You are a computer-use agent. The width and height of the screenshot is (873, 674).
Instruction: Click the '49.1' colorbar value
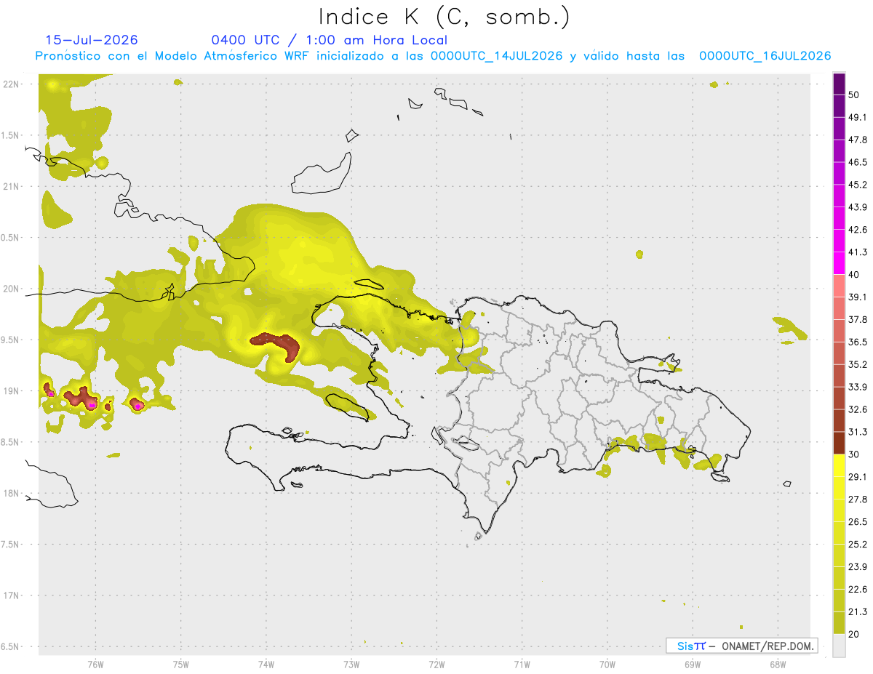coord(858,117)
